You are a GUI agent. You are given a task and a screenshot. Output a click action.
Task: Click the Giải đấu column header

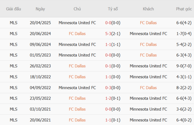(x=13, y=9)
